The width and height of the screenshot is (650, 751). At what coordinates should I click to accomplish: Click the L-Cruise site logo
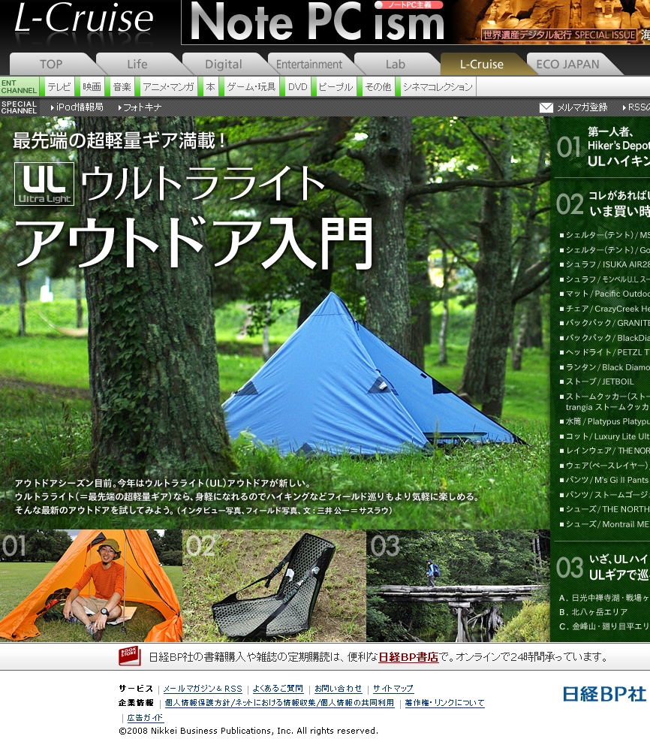[x=84, y=20]
